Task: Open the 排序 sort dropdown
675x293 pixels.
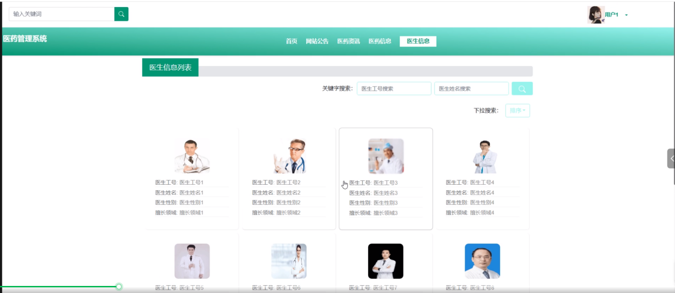Action: [518, 111]
